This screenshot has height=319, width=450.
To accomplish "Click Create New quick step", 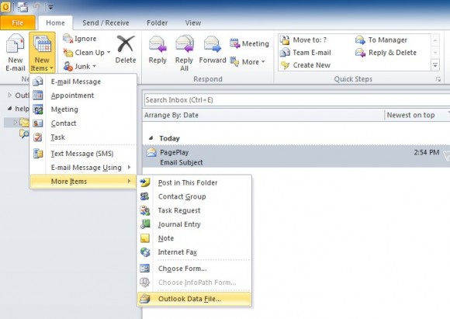I will 306,65.
